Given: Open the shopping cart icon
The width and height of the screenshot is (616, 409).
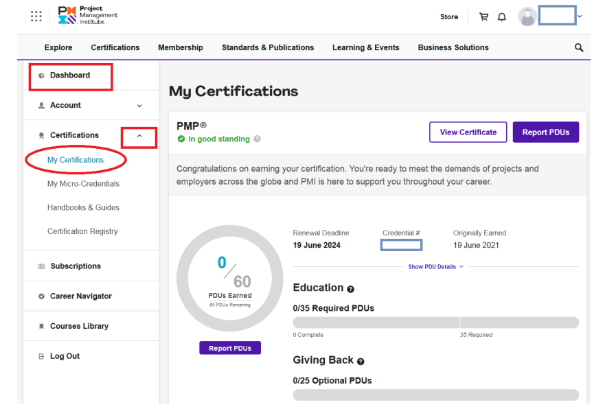Looking at the screenshot, I should coord(483,17).
